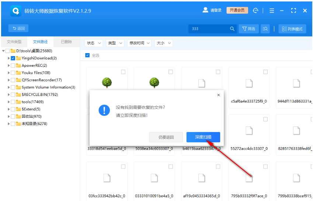Open the 修改时间 modified time dropdown

[139, 43]
